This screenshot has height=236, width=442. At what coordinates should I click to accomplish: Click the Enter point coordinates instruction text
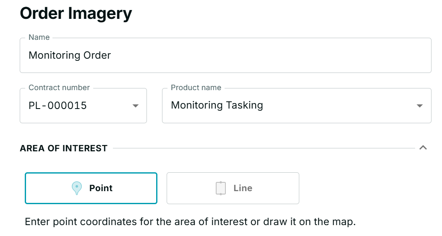click(x=190, y=222)
